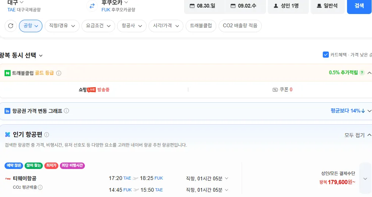Open info icon next to 트래블클럽 골드 등급
Screen dimensions: 372x197
point(59,73)
